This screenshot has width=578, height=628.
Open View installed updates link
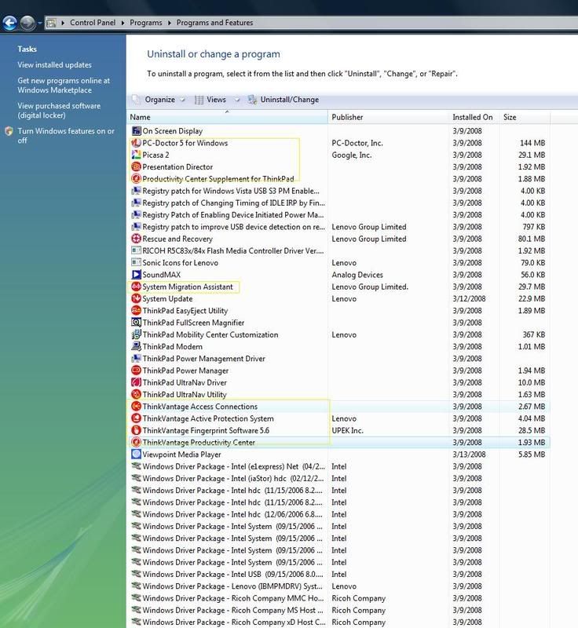(x=54, y=65)
